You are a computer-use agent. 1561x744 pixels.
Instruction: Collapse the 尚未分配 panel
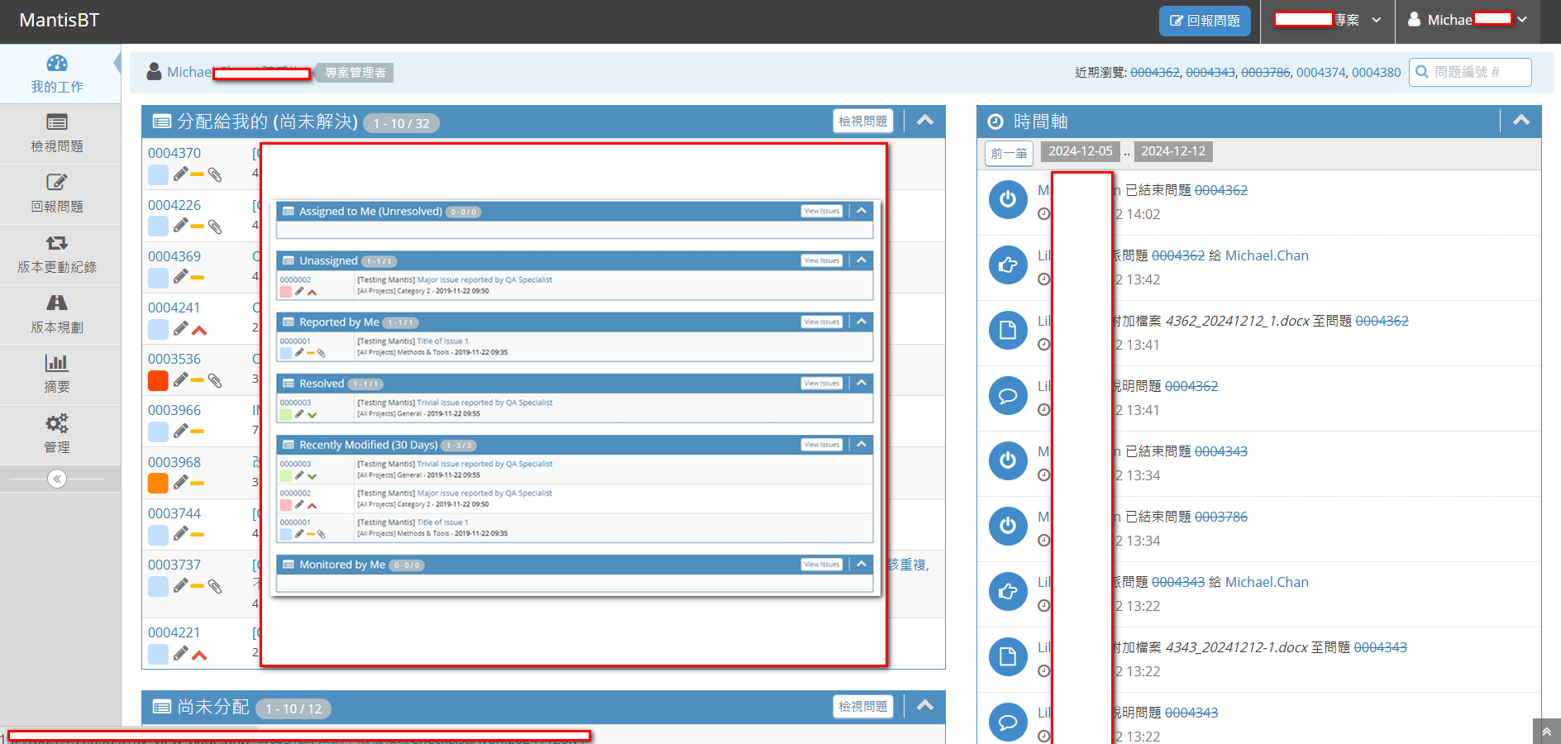coord(925,706)
